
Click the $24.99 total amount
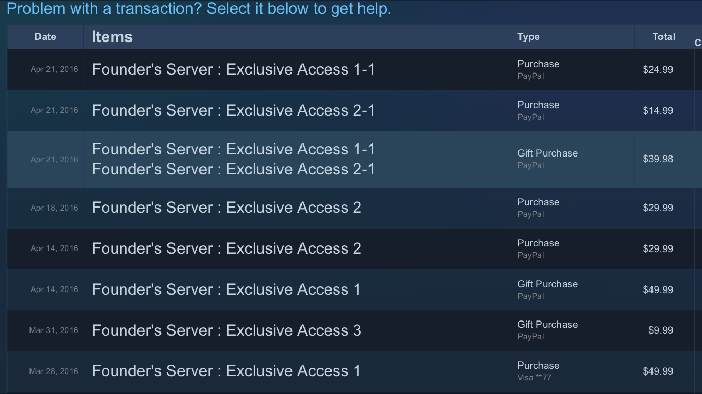[658, 70]
